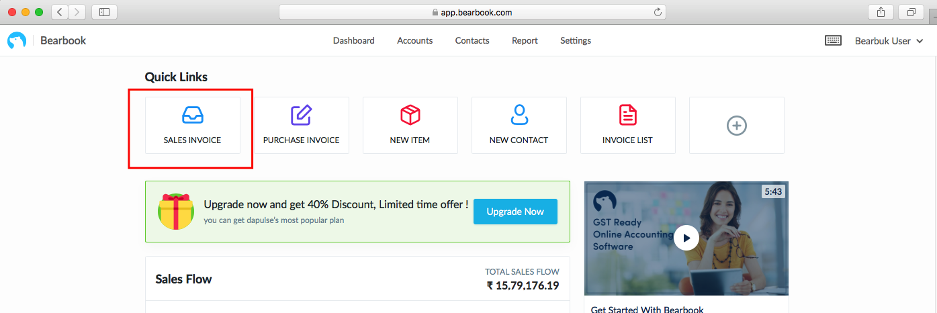Screen dimensions: 937x313
Task: Open the Accounts menu
Action: 415,41
